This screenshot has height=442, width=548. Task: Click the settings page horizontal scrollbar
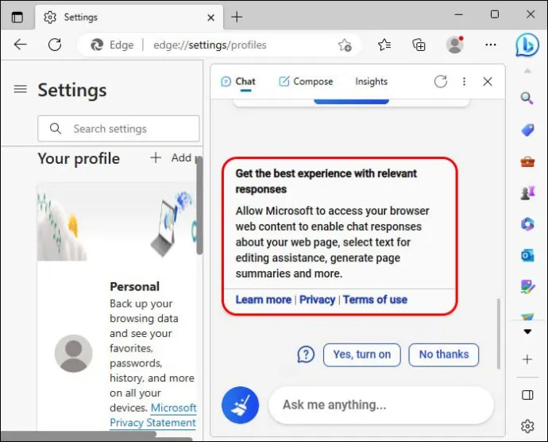(79, 434)
